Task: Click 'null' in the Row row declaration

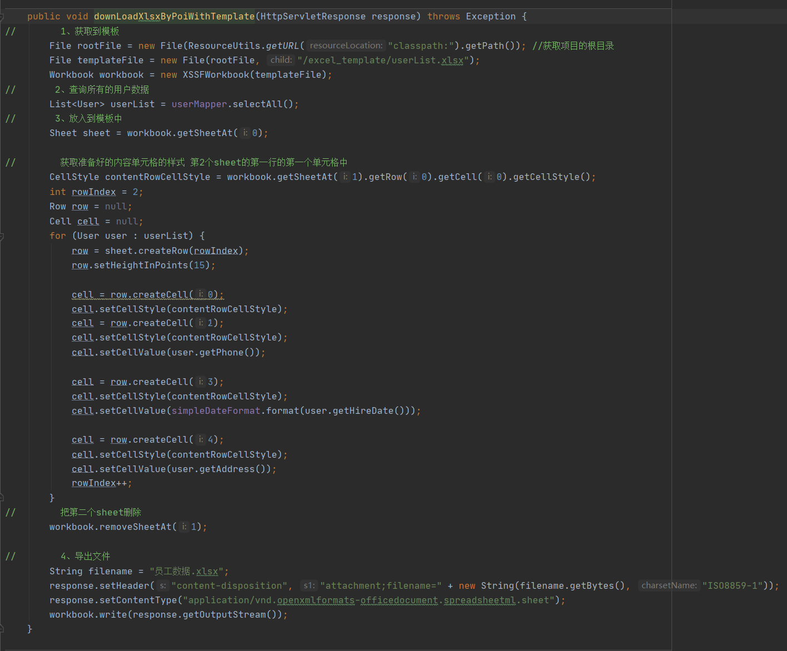Action: click(116, 206)
